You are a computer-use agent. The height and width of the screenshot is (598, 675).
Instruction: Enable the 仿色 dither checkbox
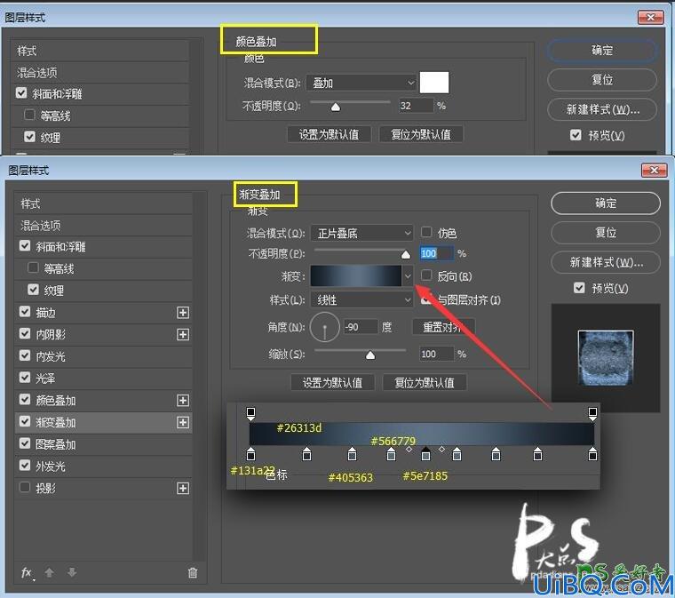click(x=426, y=232)
